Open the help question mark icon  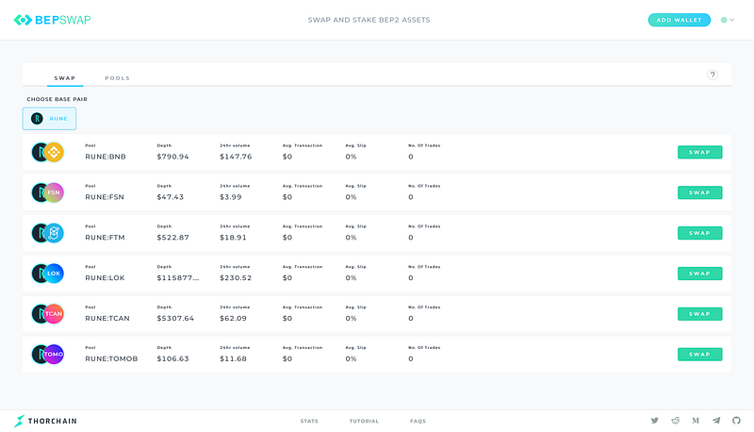(713, 75)
